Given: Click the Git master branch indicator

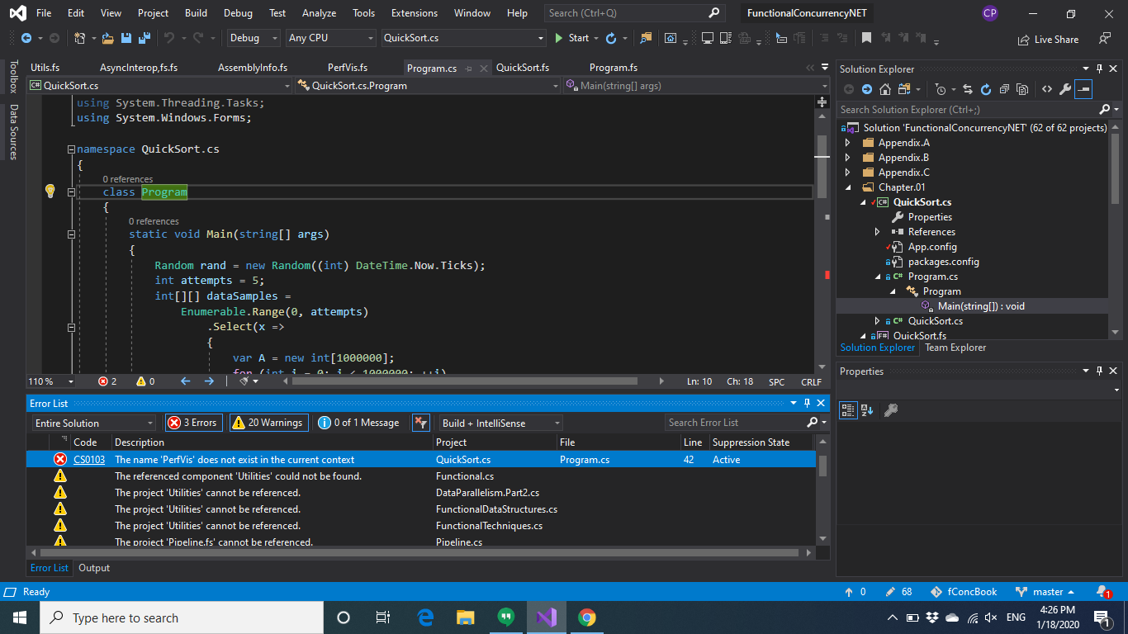Looking at the screenshot, I should (1045, 592).
